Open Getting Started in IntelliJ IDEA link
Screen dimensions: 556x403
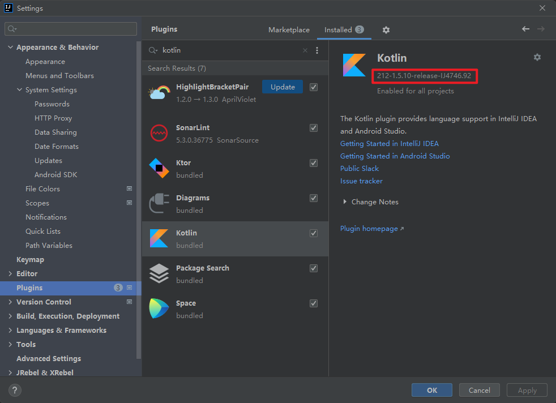390,144
